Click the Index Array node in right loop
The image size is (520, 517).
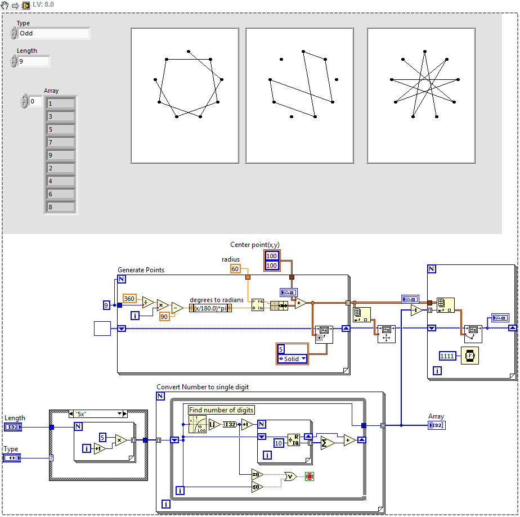click(x=445, y=305)
